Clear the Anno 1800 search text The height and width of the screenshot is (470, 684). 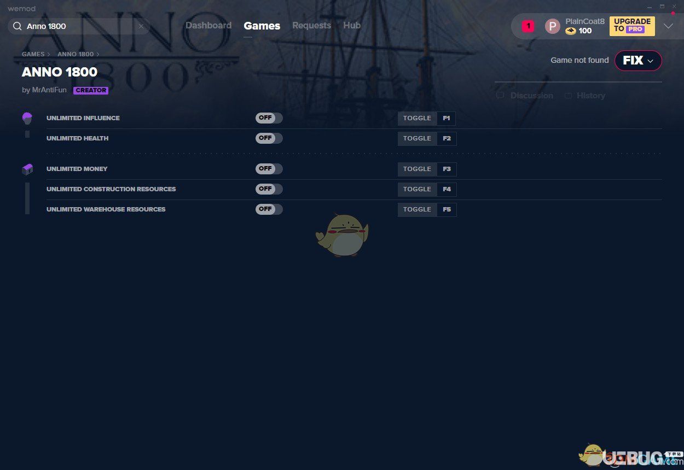click(141, 26)
